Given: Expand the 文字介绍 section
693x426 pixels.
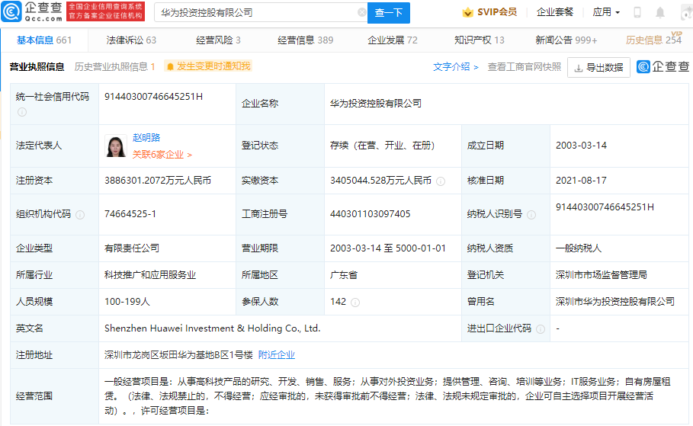Looking at the screenshot, I should pyautogui.click(x=456, y=67).
